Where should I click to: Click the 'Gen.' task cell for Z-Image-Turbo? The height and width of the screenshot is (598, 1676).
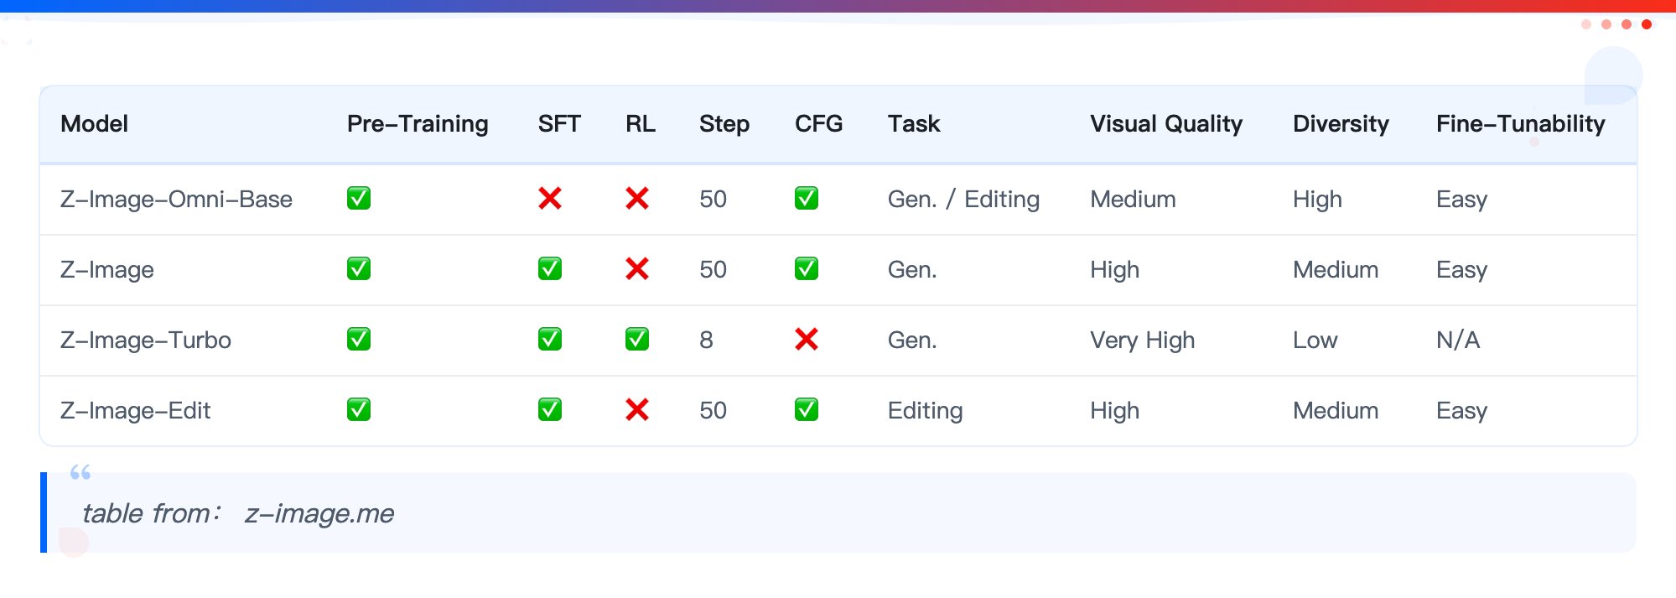912,341
